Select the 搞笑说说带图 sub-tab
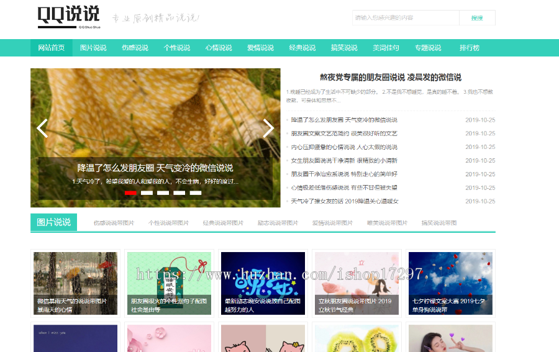Image resolution: width=559 pixels, height=352 pixels. [x=439, y=223]
